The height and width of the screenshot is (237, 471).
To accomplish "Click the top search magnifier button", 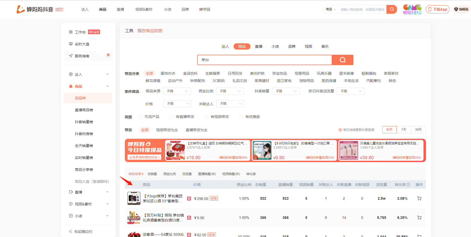I will (x=392, y=9).
